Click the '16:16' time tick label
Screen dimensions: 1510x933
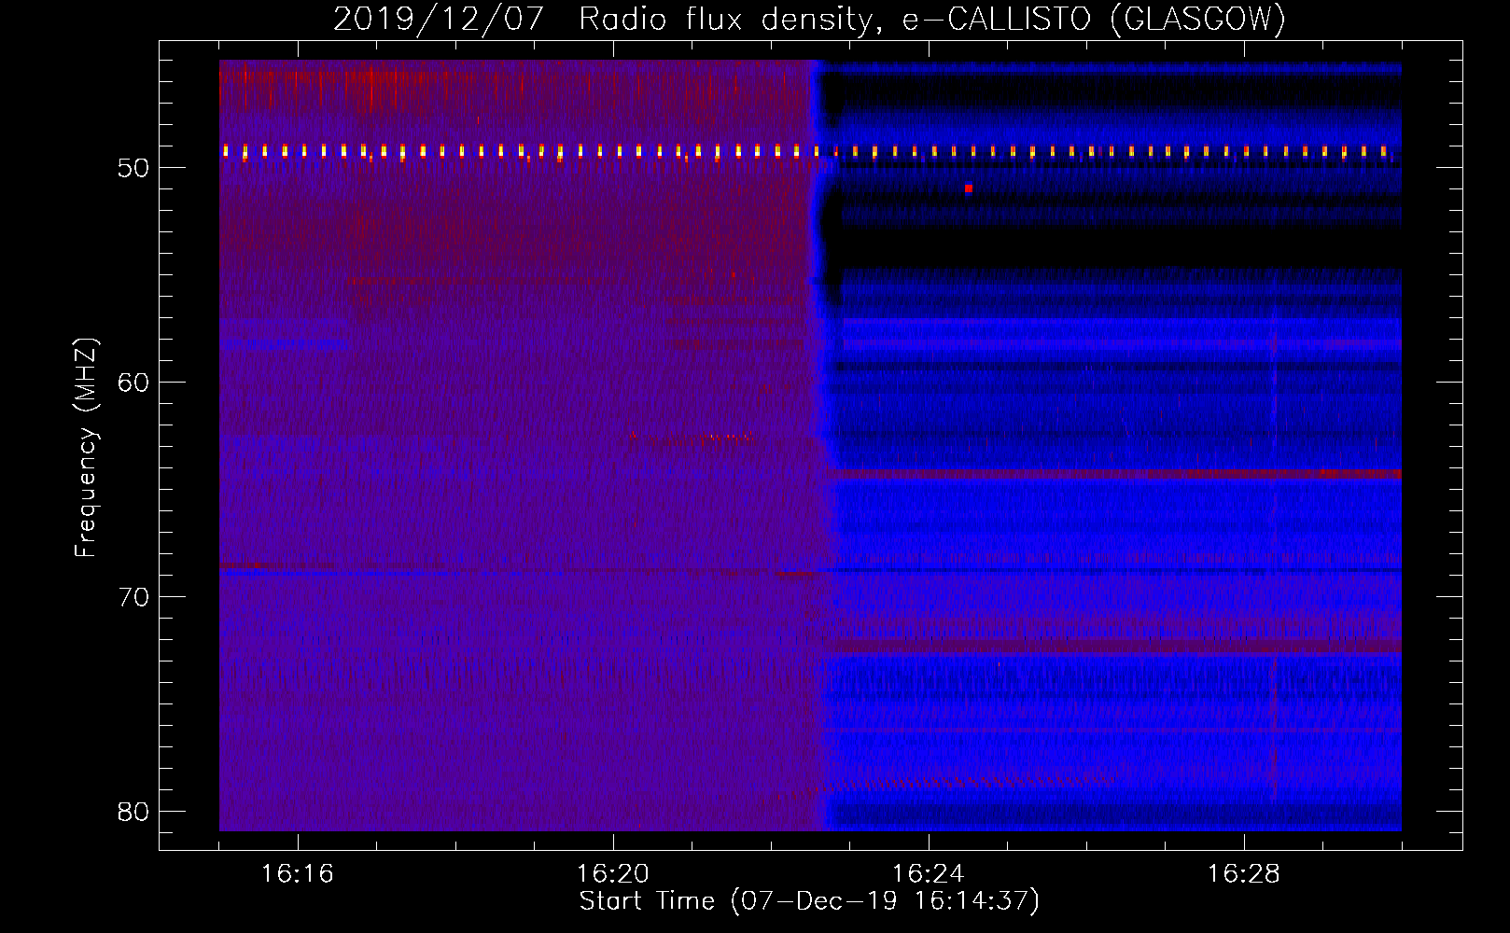(x=298, y=874)
